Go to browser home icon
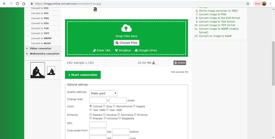The image size is (275, 139). pos(24,4)
